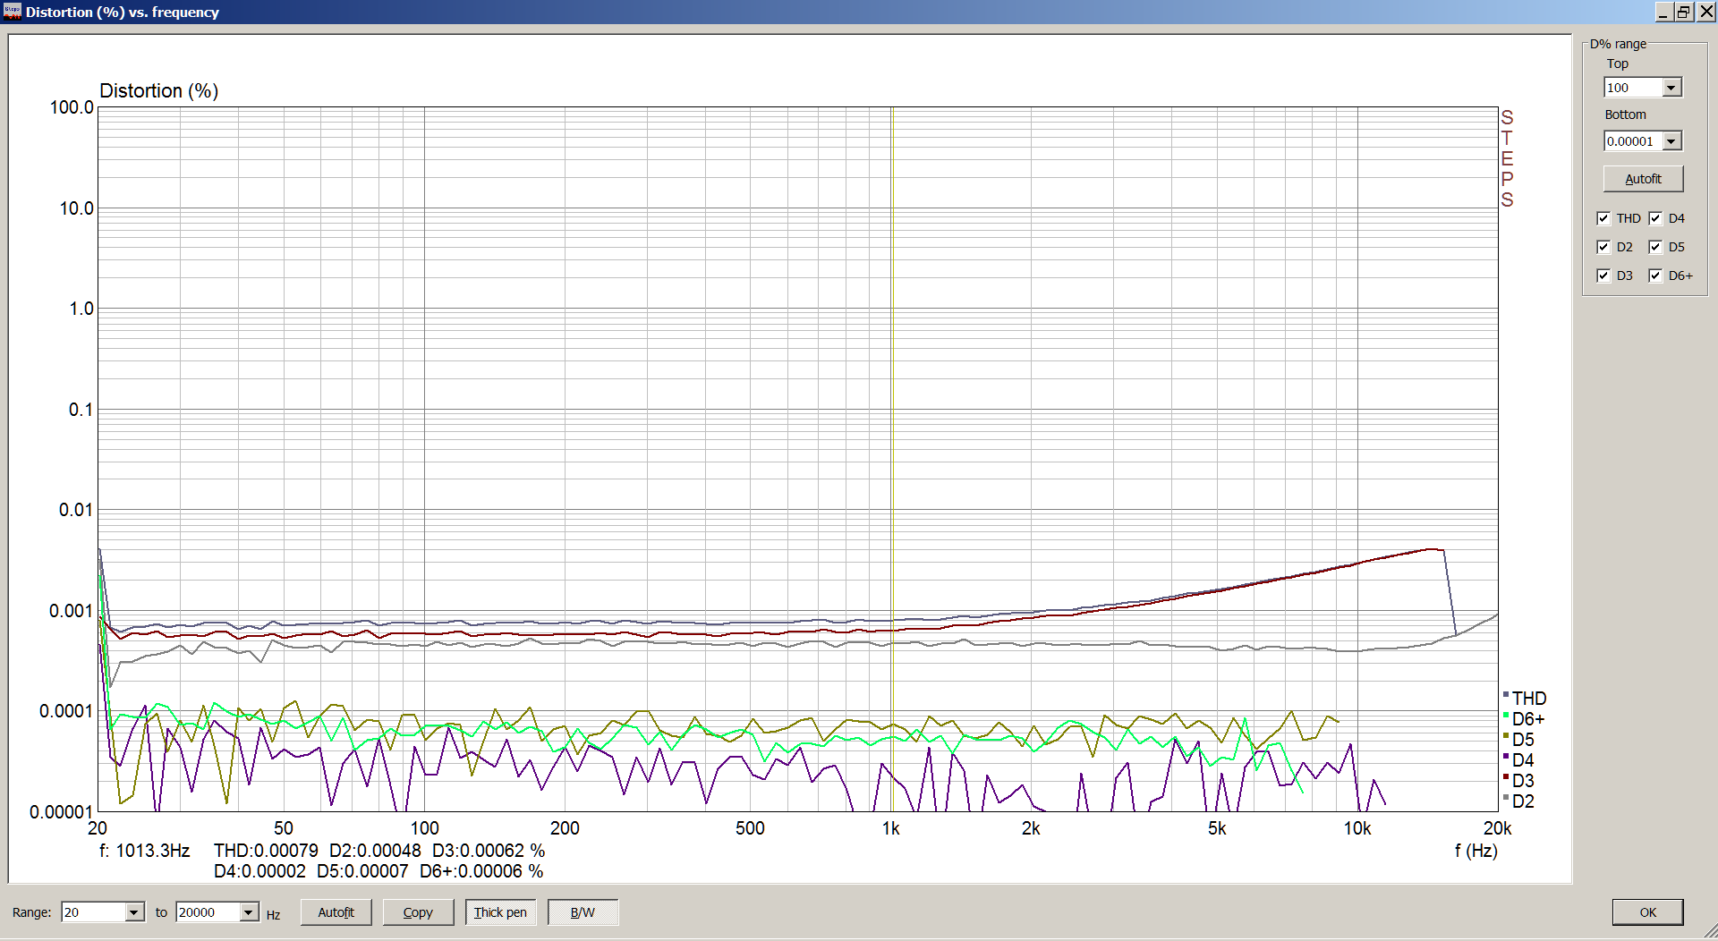The height and width of the screenshot is (941, 1718).
Task: Click the yellow cursor line at 1k
Action: point(892,459)
